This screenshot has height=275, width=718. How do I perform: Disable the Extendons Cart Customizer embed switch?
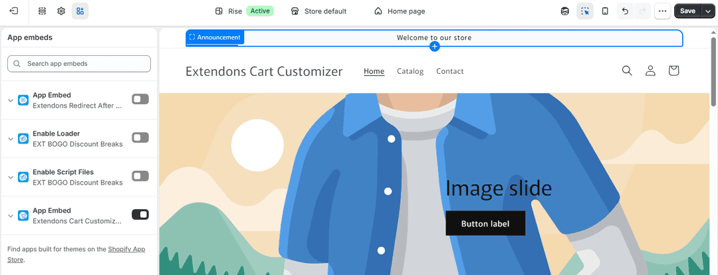click(x=140, y=214)
